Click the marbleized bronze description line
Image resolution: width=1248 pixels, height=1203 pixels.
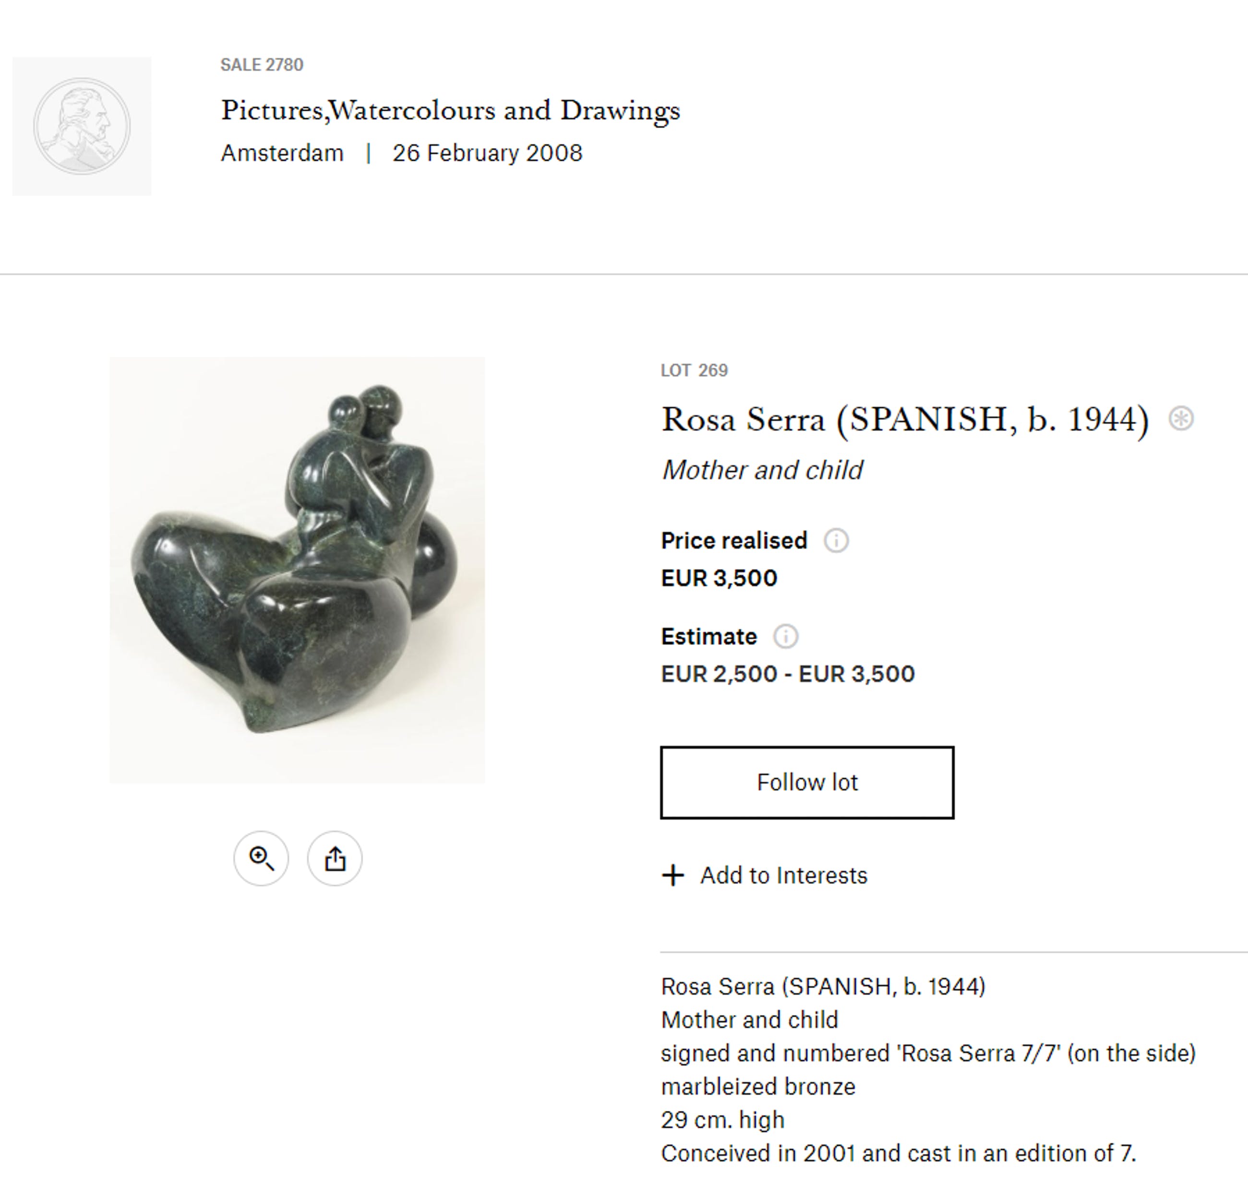pyautogui.click(x=758, y=1086)
